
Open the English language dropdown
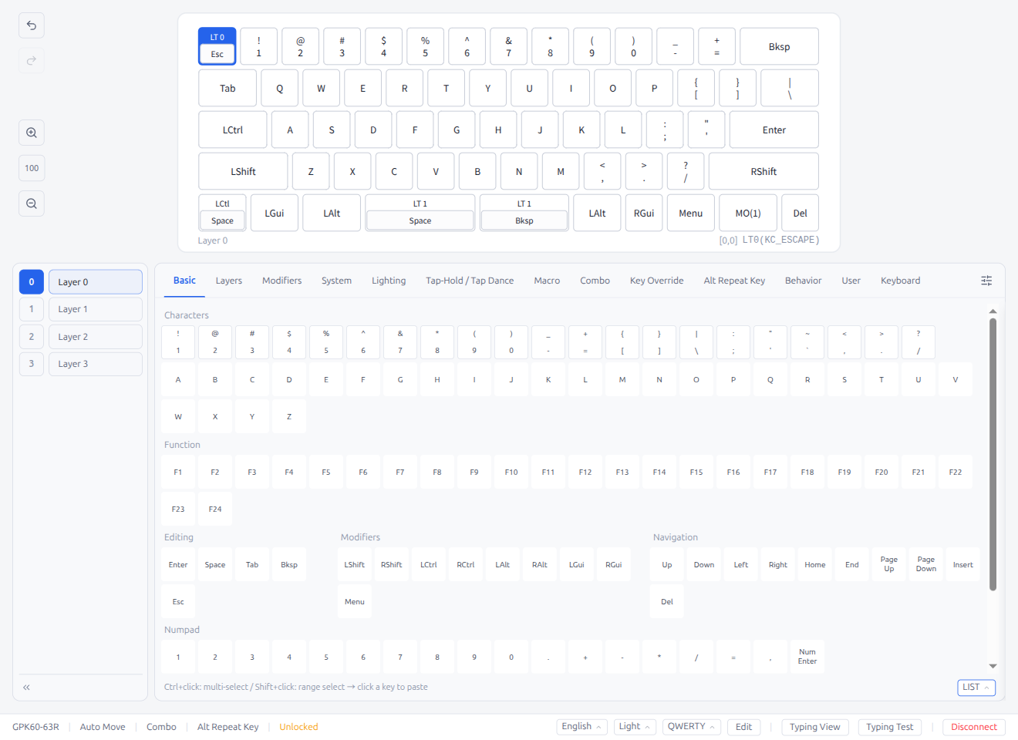(x=581, y=727)
